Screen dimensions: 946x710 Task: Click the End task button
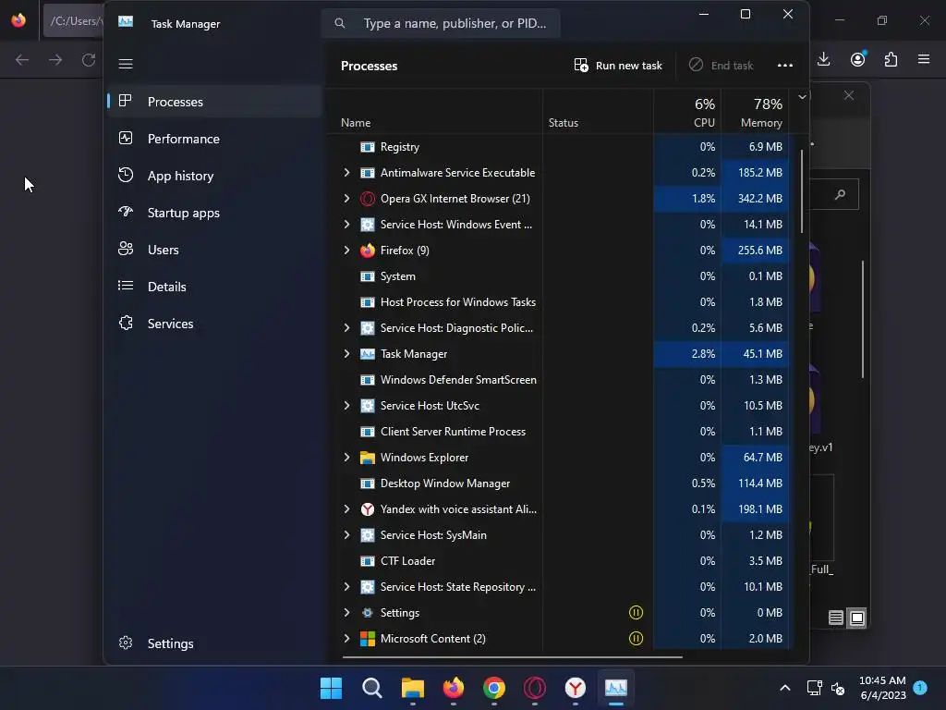pyautogui.click(x=721, y=66)
